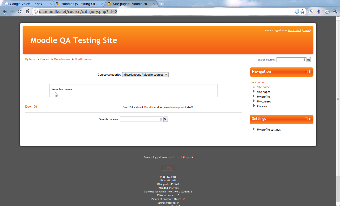Screen dimensions: 340x206
Task: Open the Google Voice extension icon
Action: [311, 12]
